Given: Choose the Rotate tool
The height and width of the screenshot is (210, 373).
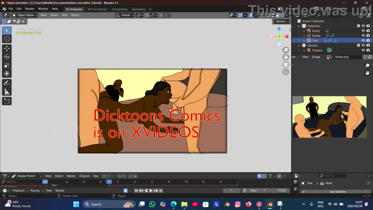Looking at the screenshot, I should pos(7,57).
